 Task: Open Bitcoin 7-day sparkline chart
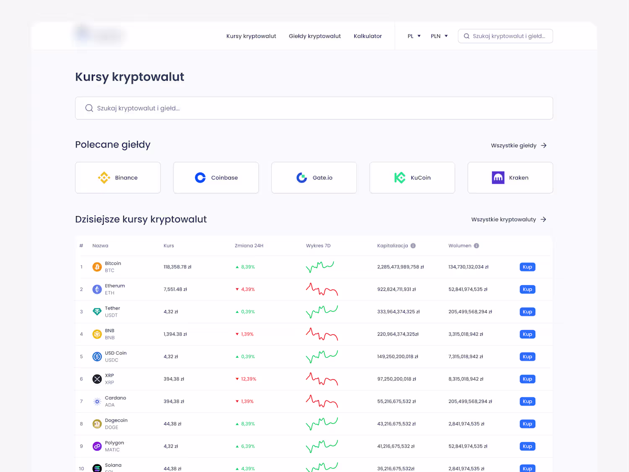tap(320, 267)
